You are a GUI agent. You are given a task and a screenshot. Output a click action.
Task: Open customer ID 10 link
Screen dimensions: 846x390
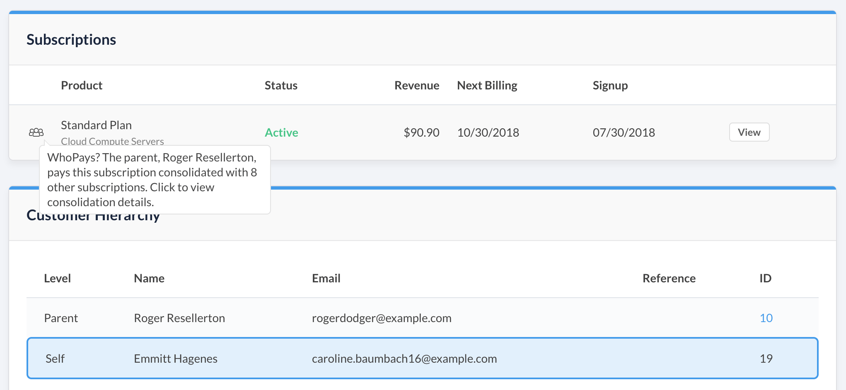click(x=766, y=318)
